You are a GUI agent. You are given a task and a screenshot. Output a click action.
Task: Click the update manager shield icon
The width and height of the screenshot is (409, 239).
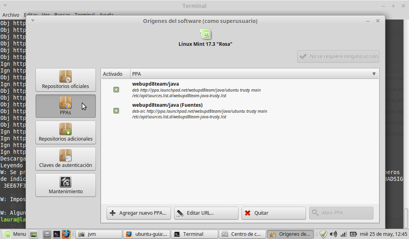click(x=324, y=234)
